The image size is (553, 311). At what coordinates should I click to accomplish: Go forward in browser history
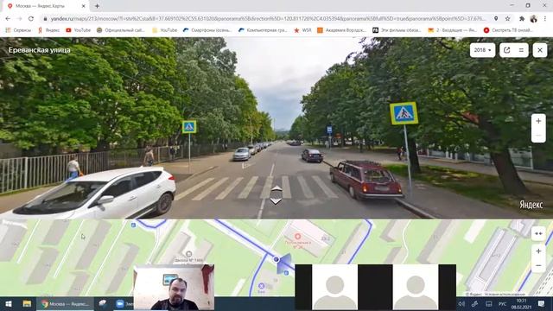click(19, 19)
